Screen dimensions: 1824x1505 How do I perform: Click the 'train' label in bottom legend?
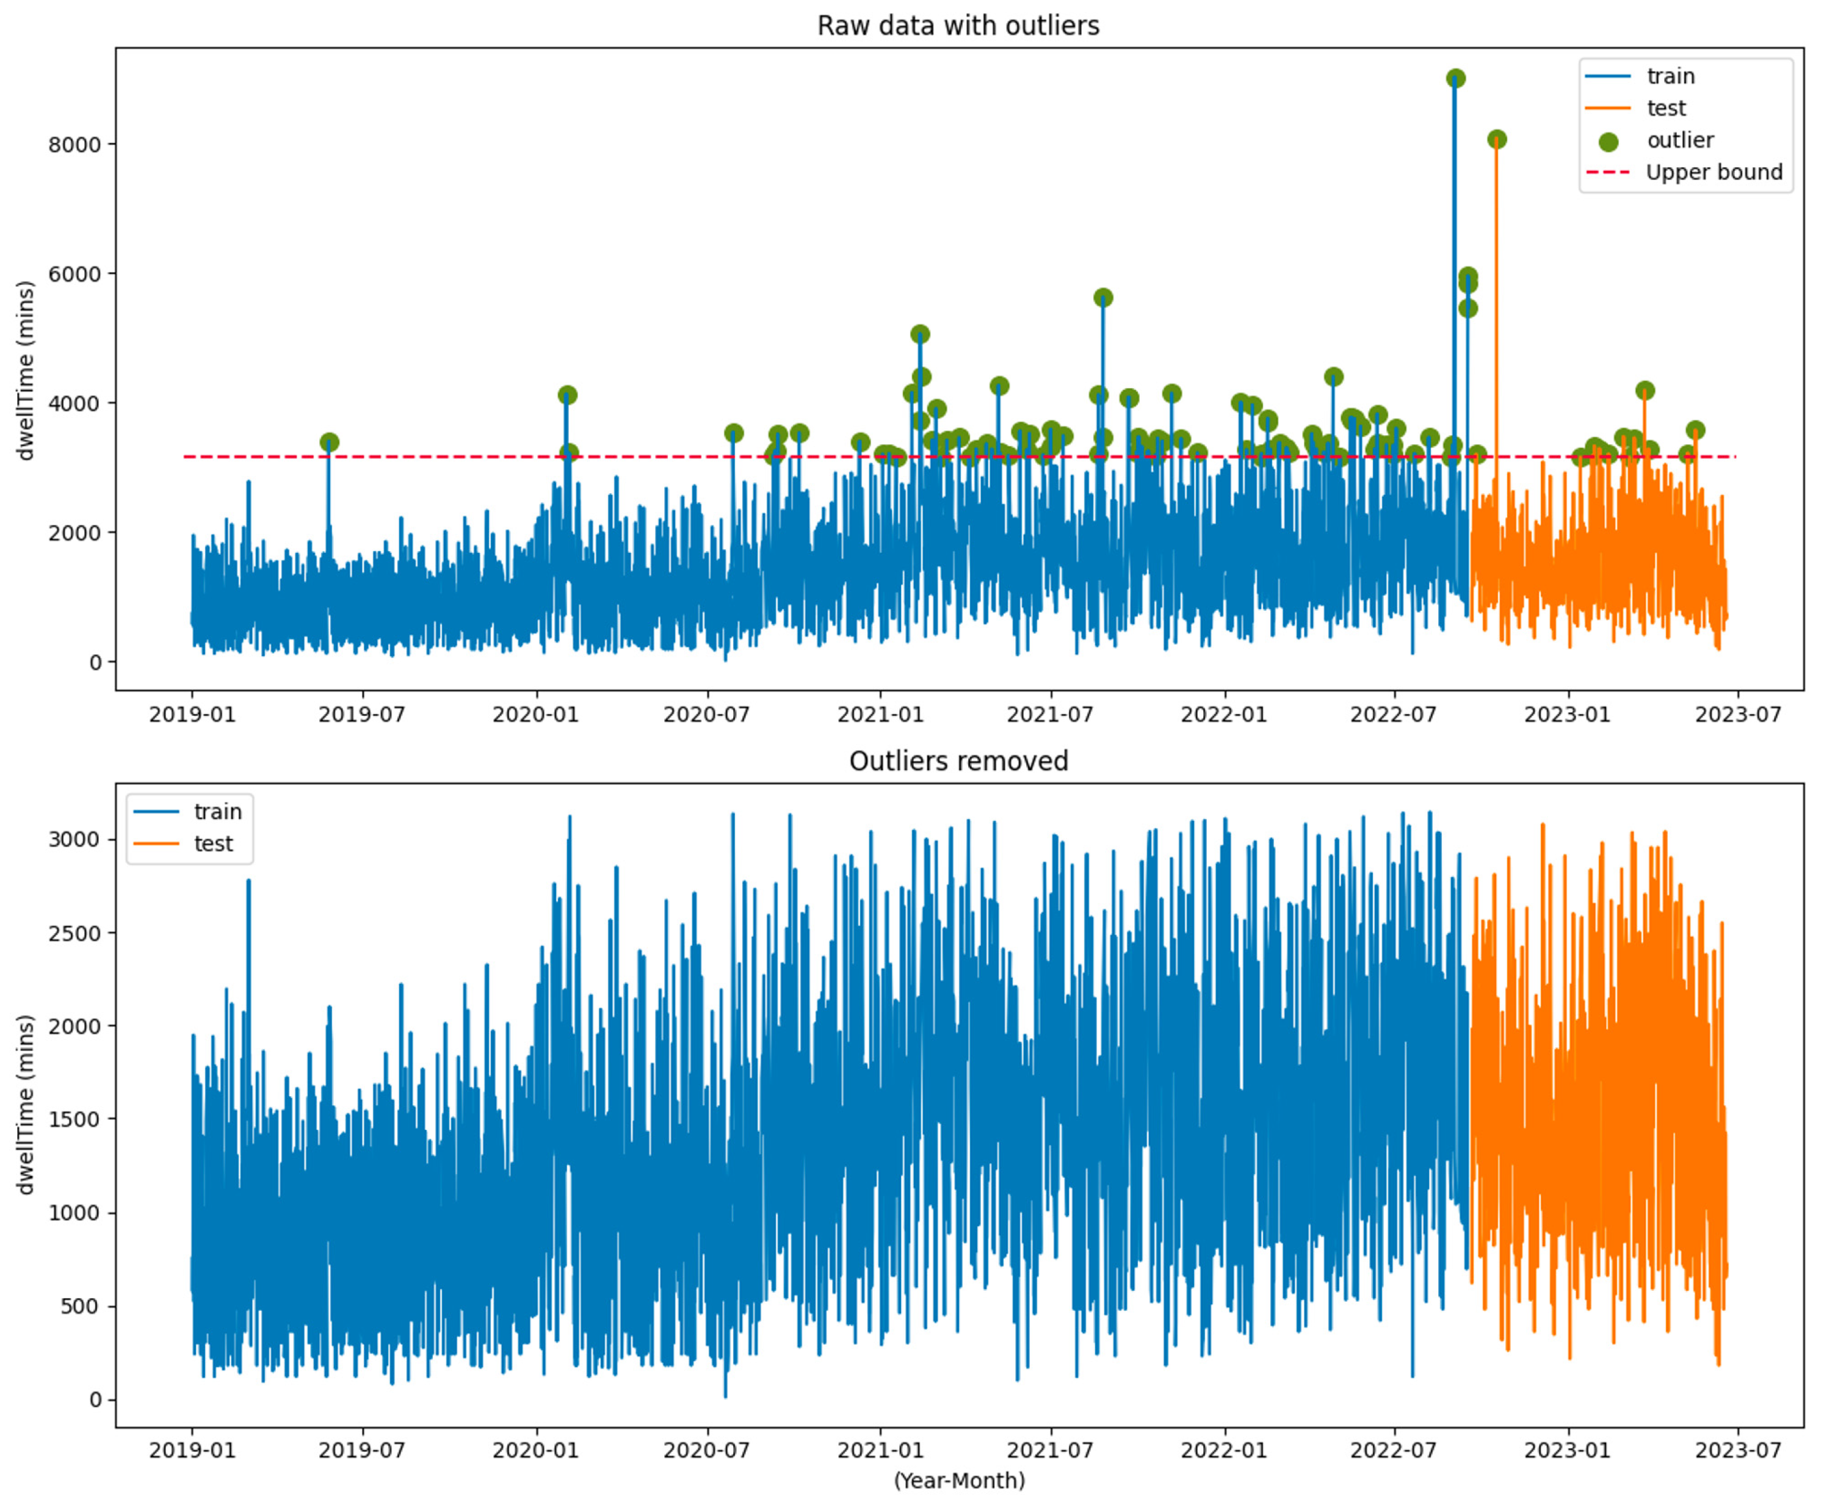click(217, 812)
